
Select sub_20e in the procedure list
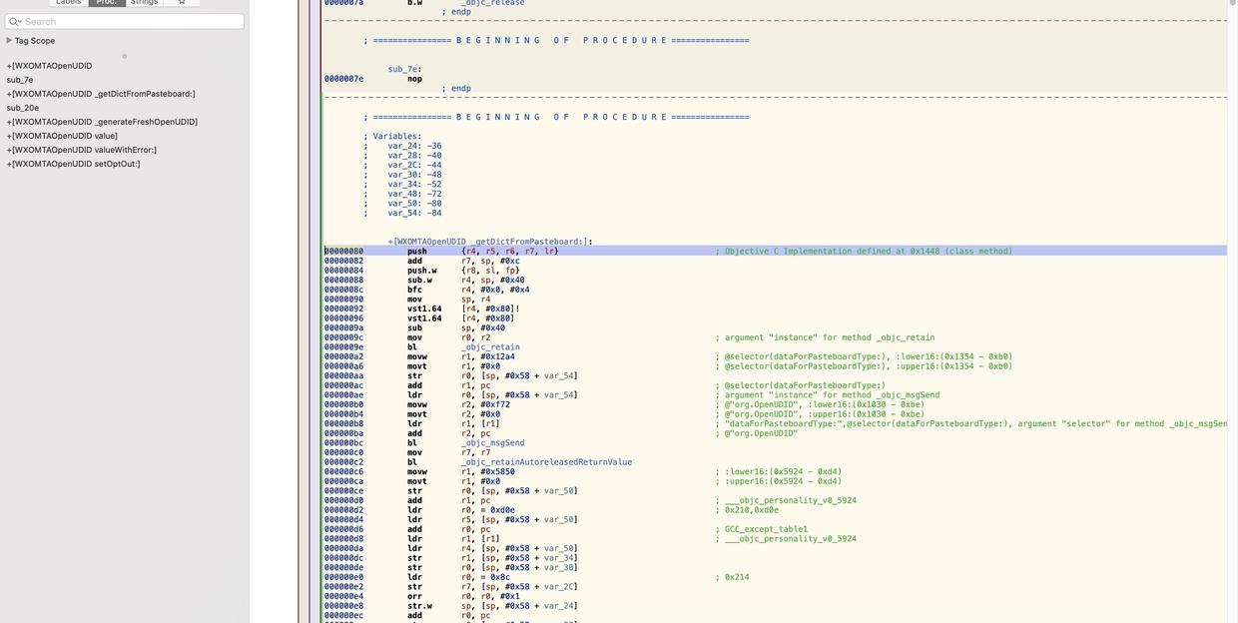click(x=23, y=108)
